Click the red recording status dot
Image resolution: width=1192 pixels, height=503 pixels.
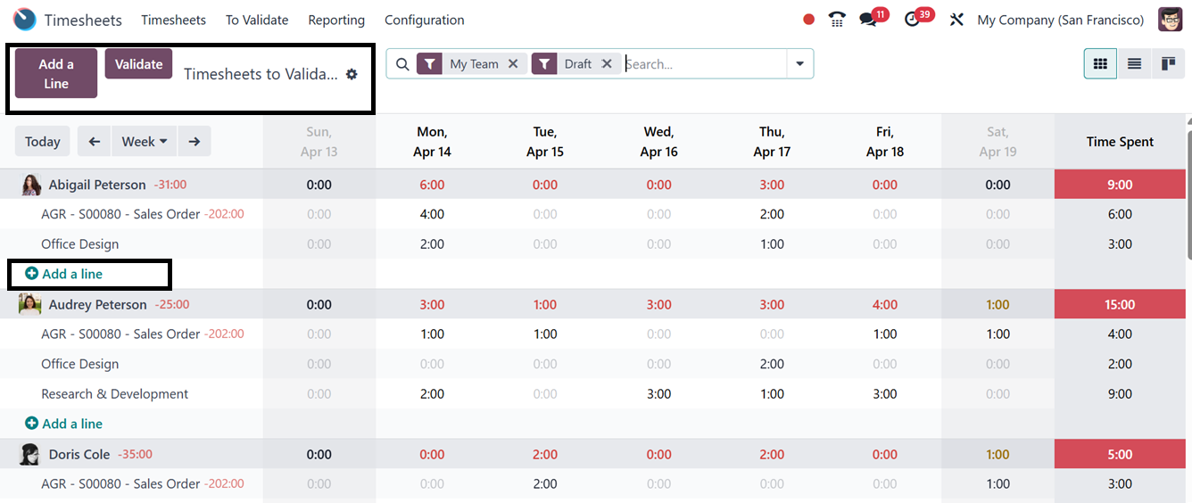click(809, 20)
